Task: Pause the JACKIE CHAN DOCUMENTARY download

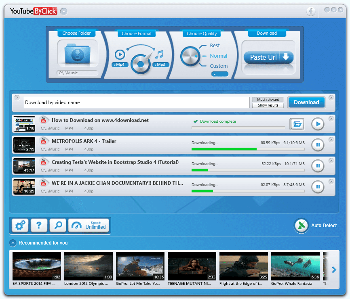Action: coord(318,187)
